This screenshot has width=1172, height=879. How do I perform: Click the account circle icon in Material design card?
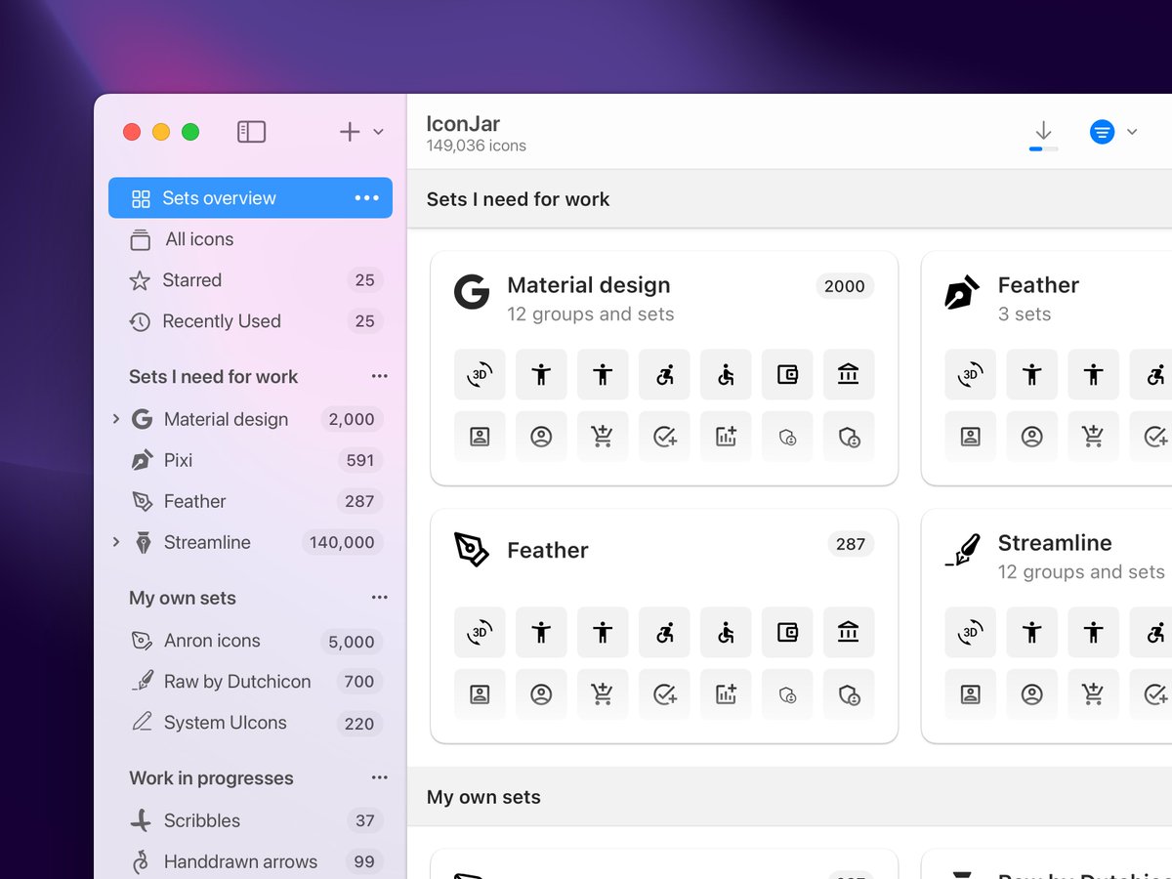point(541,437)
